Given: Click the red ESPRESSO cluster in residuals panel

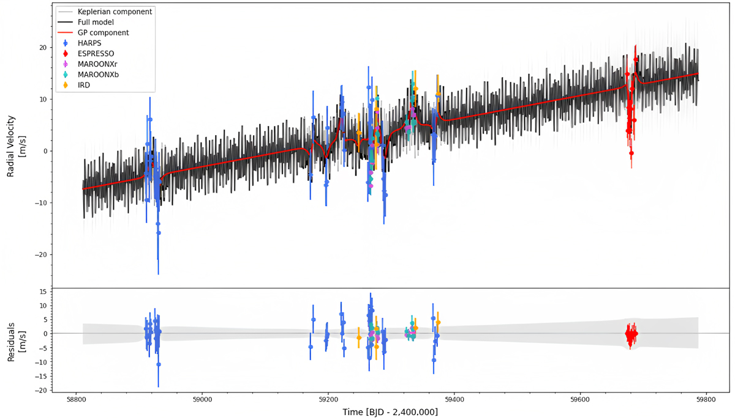Looking at the screenshot, I should (x=630, y=334).
